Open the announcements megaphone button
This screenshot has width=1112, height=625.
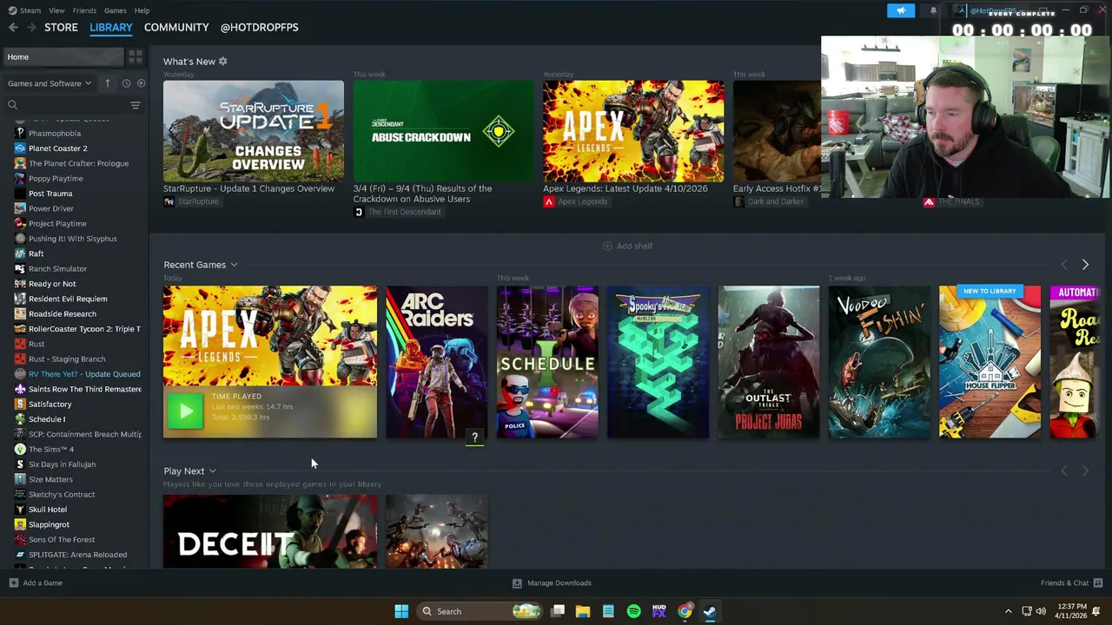click(901, 10)
